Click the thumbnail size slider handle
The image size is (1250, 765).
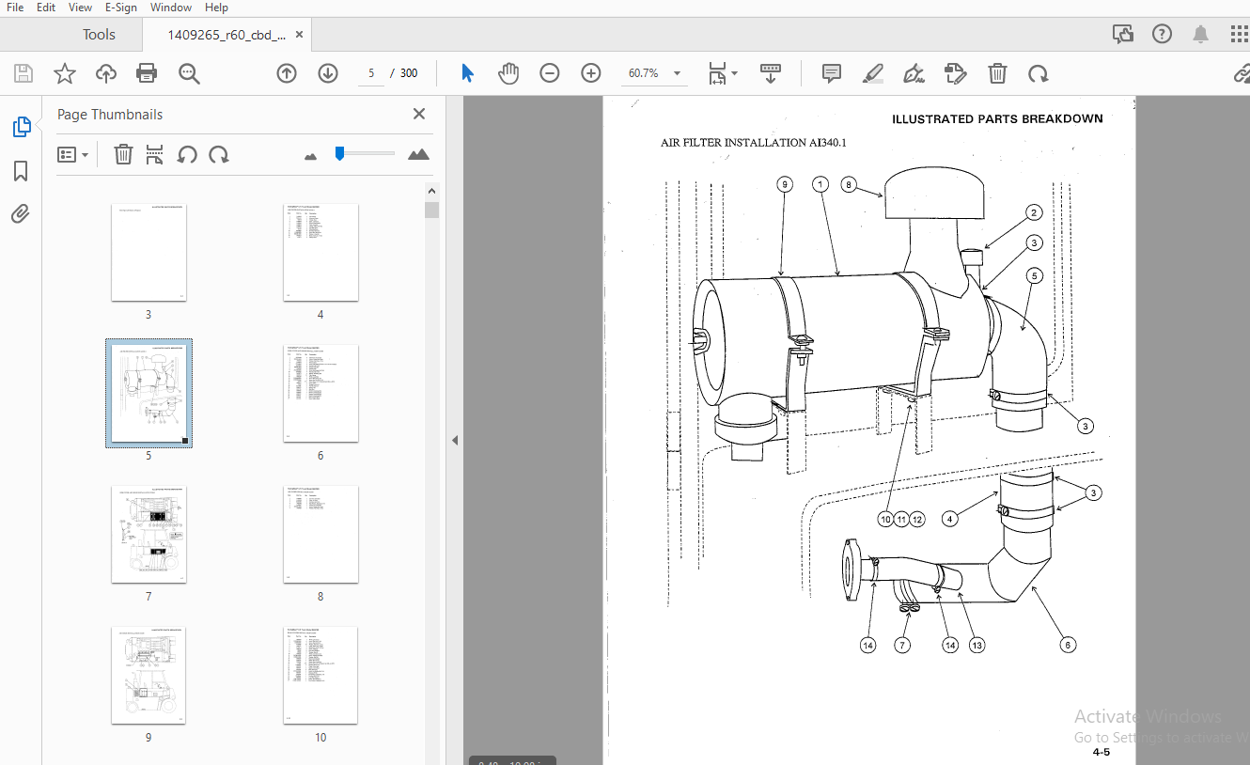click(x=339, y=153)
